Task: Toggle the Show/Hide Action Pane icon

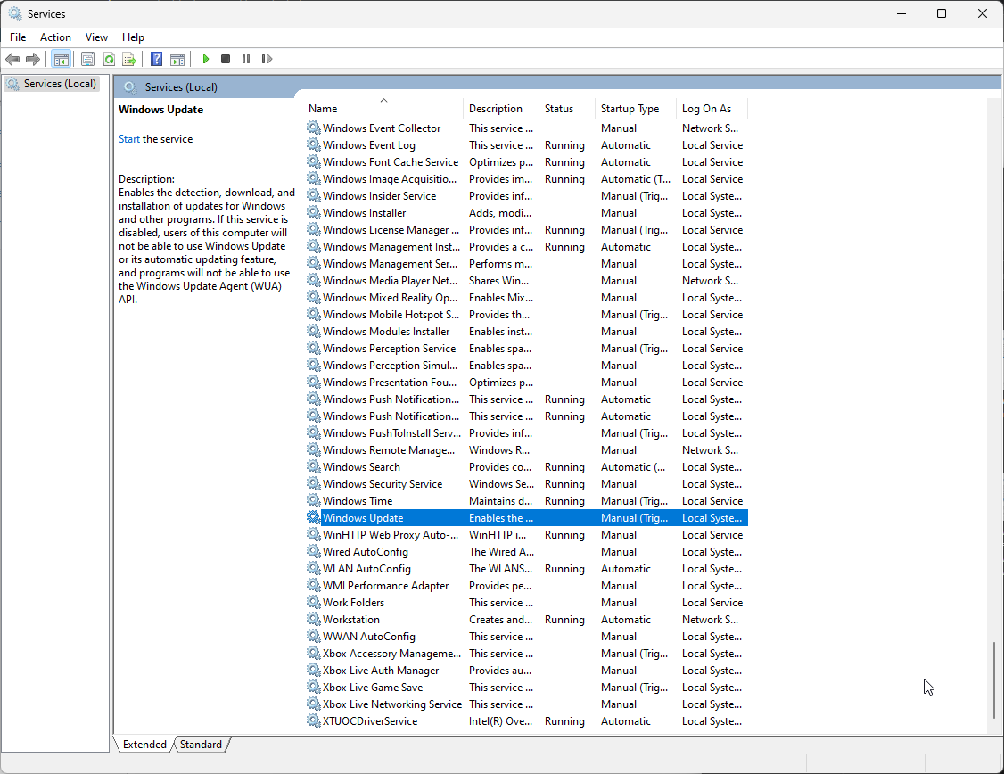Action: (x=177, y=59)
